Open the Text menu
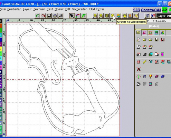The image size is (171, 138). tap(50, 9)
